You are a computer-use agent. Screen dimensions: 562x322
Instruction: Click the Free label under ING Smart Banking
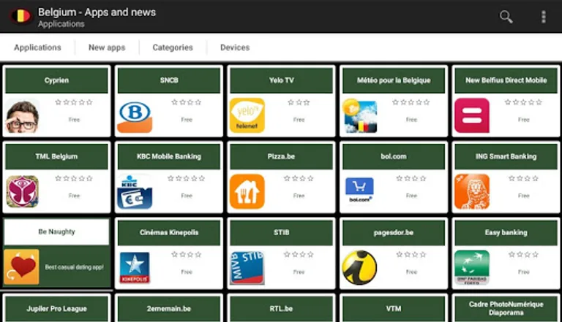[524, 196]
